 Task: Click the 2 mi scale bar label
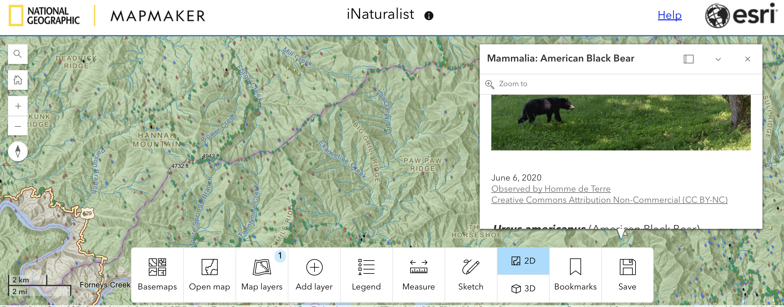20,291
